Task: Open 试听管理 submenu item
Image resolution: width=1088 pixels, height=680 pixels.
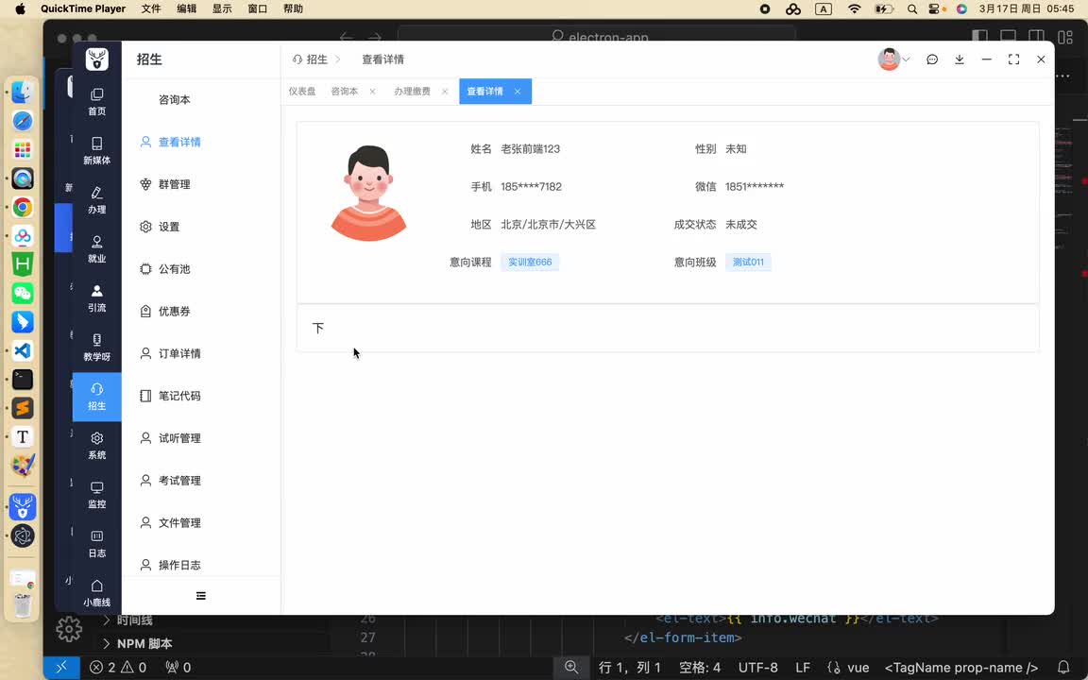Action: (179, 438)
